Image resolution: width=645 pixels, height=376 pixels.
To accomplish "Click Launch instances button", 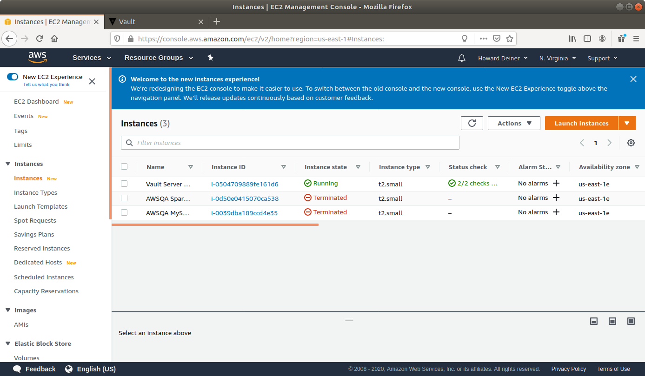I will tap(581, 123).
